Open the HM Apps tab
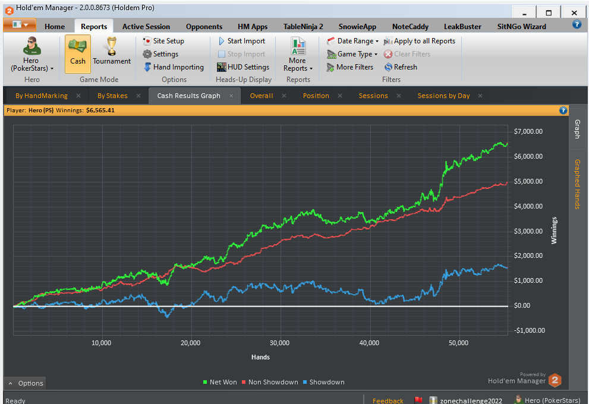Image resolution: width=589 pixels, height=404 pixels. click(x=253, y=27)
